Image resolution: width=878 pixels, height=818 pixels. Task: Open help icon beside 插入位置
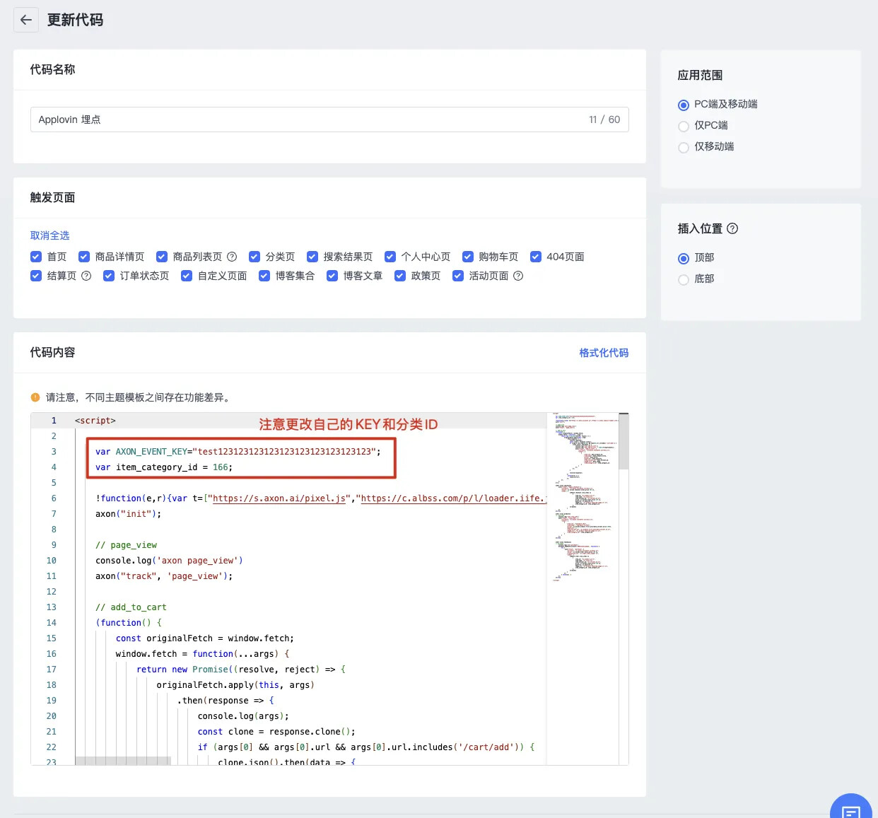pos(732,228)
